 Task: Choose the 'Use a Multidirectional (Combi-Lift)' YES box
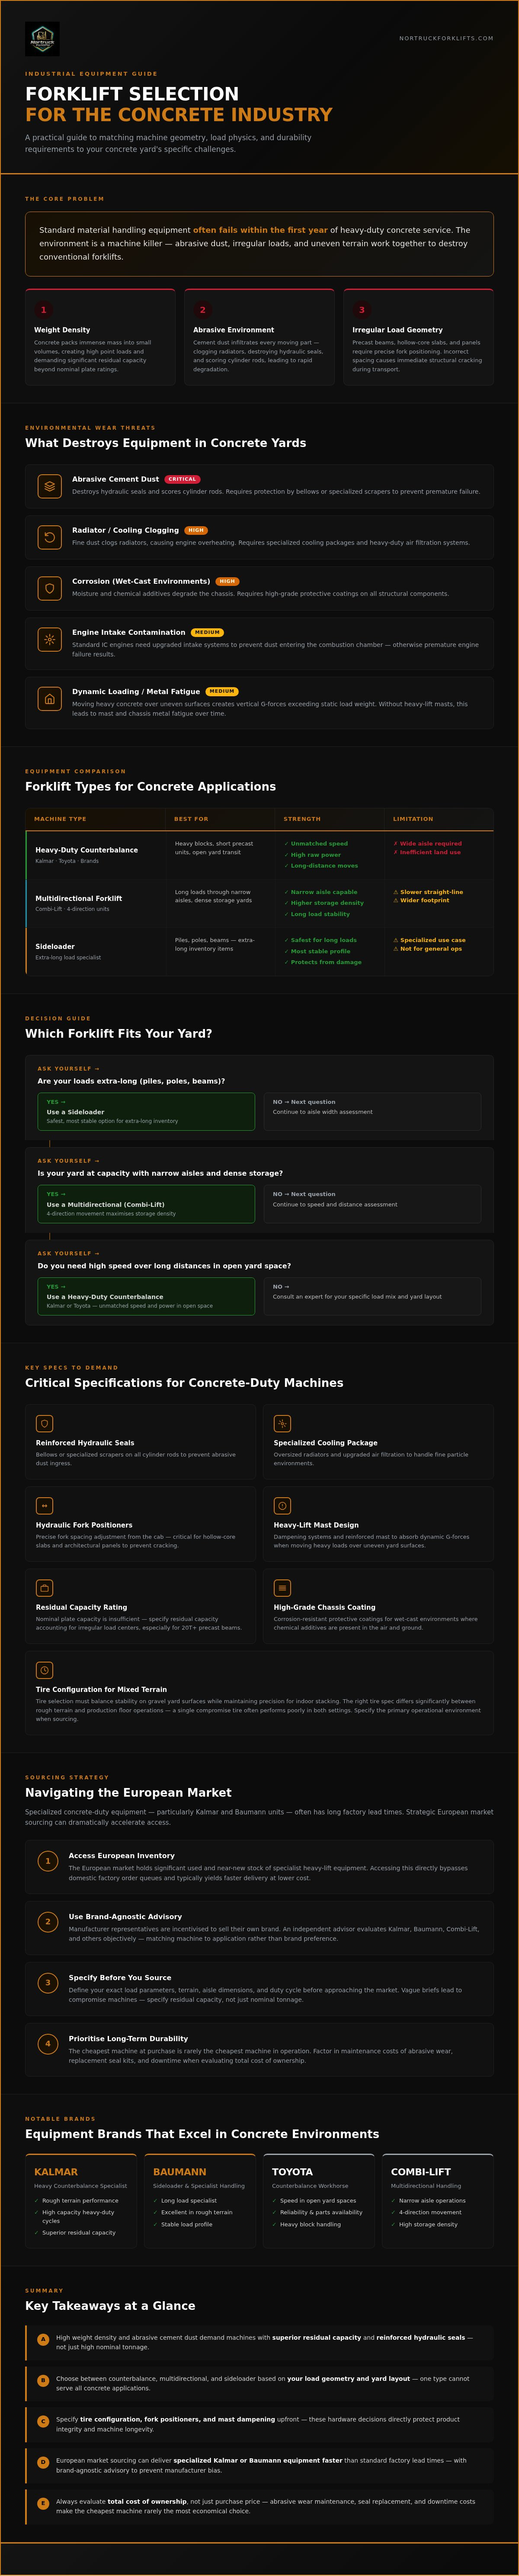(146, 1204)
